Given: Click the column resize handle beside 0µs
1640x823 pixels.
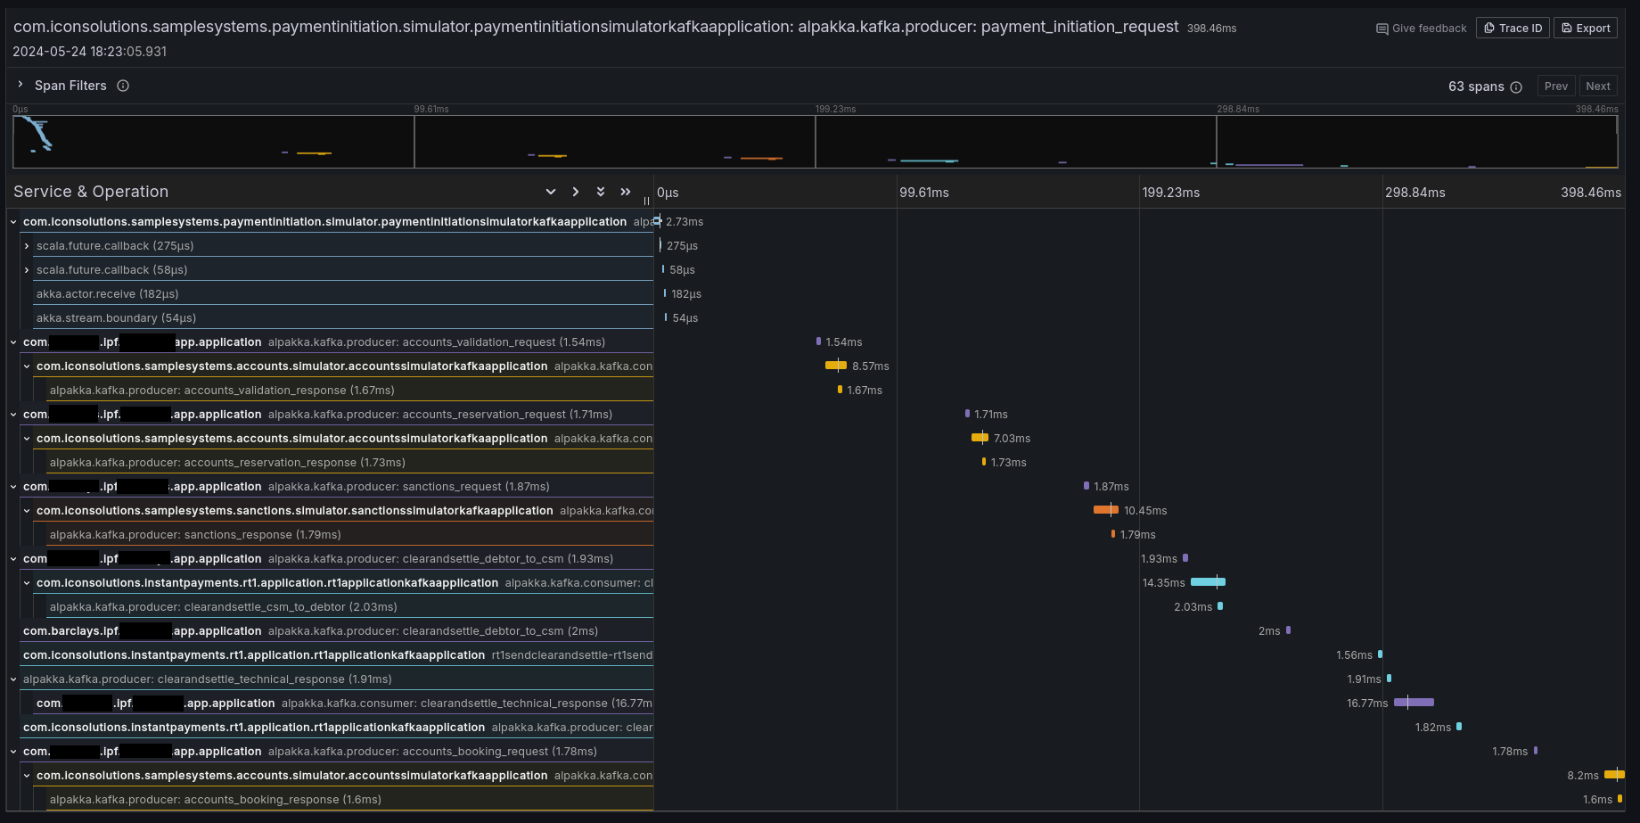Looking at the screenshot, I should point(646,201).
